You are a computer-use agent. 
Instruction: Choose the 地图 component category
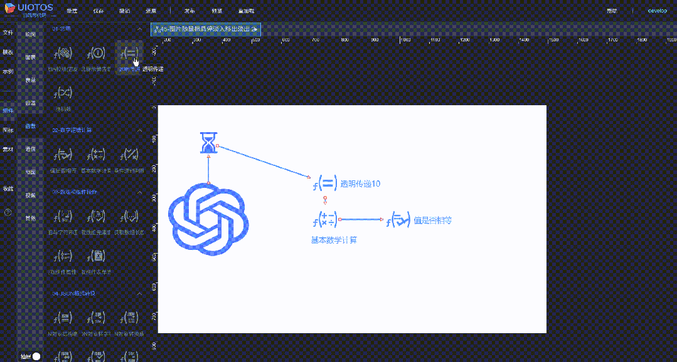(x=30, y=172)
